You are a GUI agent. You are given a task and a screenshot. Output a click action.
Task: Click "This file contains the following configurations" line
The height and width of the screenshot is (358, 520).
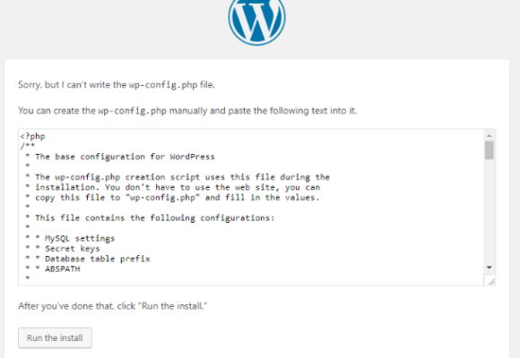coord(155,217)
